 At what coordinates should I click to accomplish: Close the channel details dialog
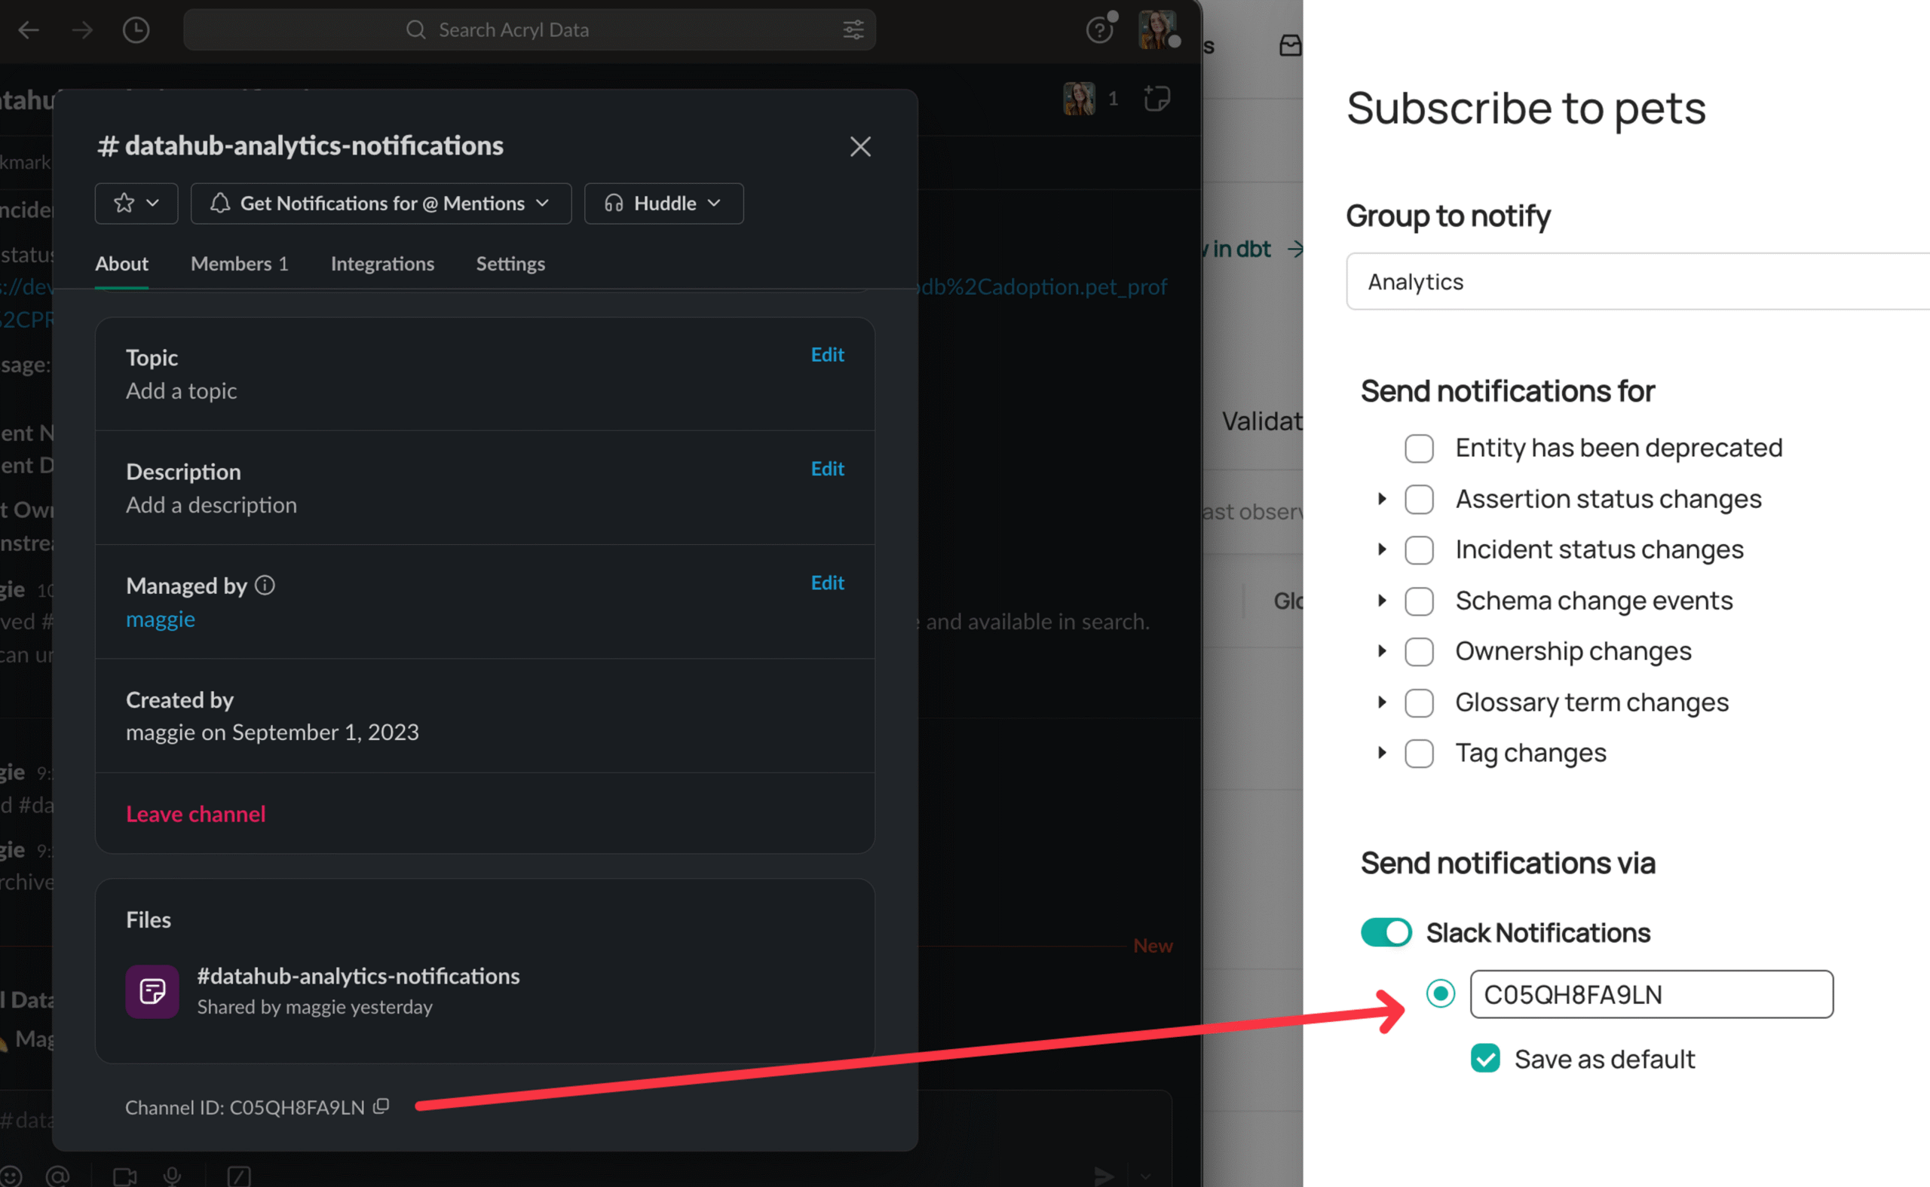[x=860, y=146]
